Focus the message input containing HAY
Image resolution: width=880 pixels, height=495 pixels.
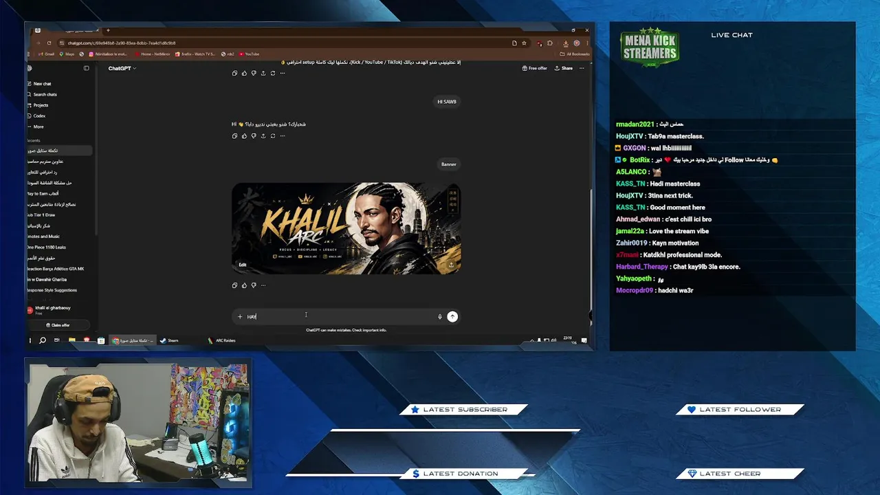[340, 317]
